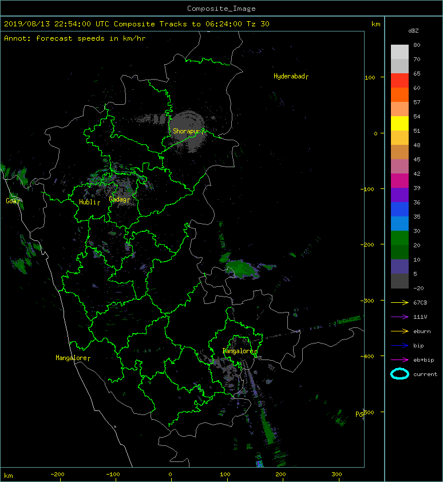The width and height of the screenshot is (443, 482).
Task: Select the Gadag location label
Action: tap(118, 199)
